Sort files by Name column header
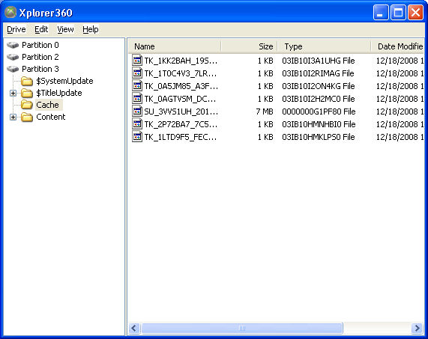The image size is (428, 339). pos(175,46)
